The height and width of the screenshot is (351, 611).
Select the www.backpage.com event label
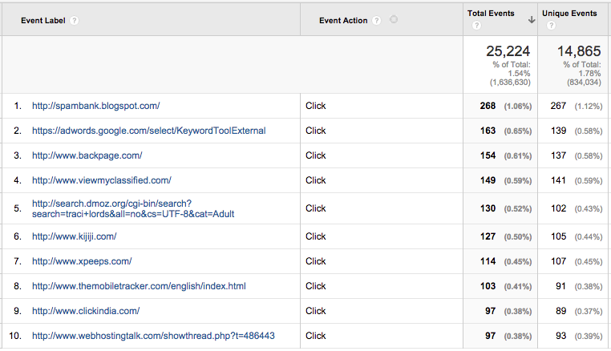(x=87, y=155)
